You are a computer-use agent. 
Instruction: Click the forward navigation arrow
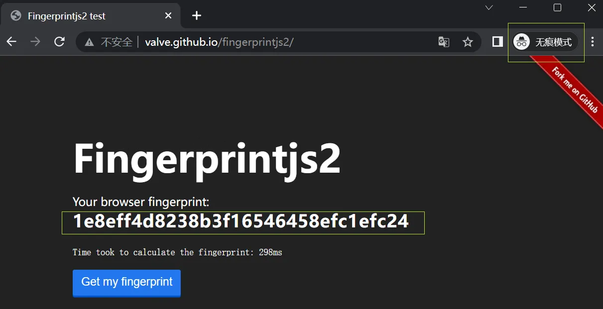(x=35, y=42)
